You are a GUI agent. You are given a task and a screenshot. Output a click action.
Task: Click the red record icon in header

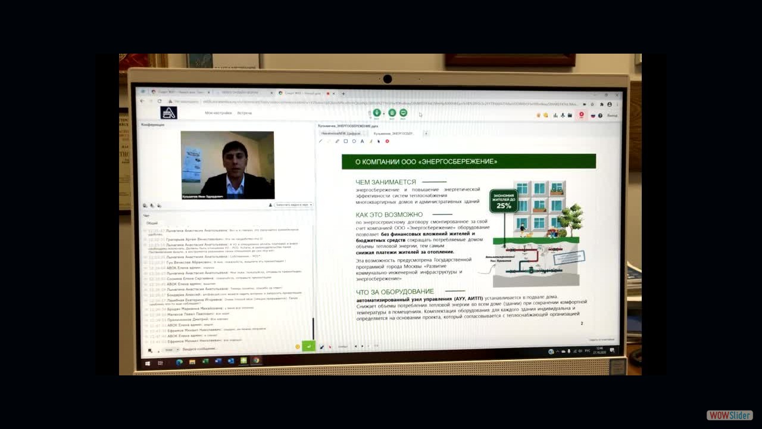pyautogui.click(x=582, y=115)
